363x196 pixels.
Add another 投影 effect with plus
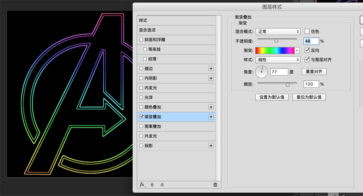click(x=211, y=146)
